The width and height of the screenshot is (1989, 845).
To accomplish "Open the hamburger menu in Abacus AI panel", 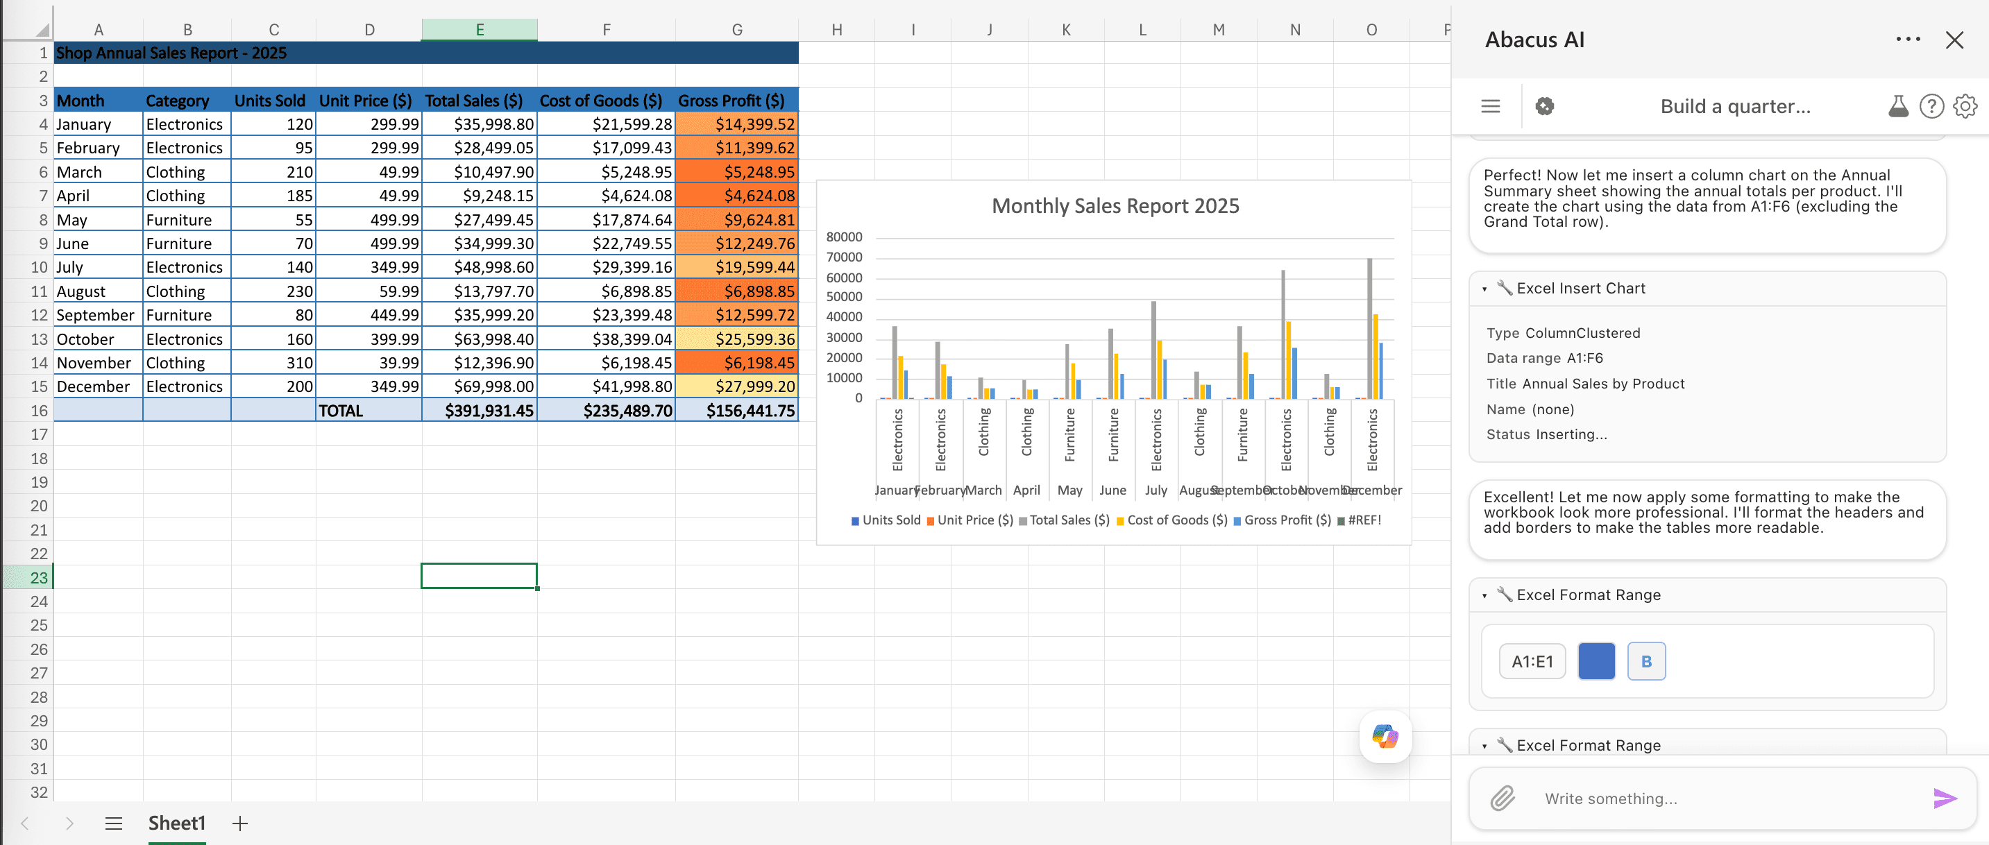I will point(1490,107).
